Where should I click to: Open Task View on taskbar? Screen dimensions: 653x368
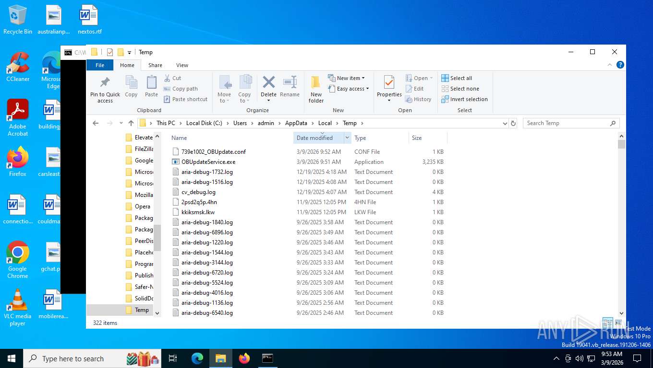pos(173,358)
